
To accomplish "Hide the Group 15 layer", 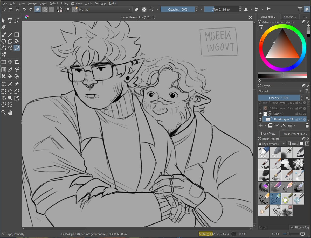I will [x=260, y=114].
